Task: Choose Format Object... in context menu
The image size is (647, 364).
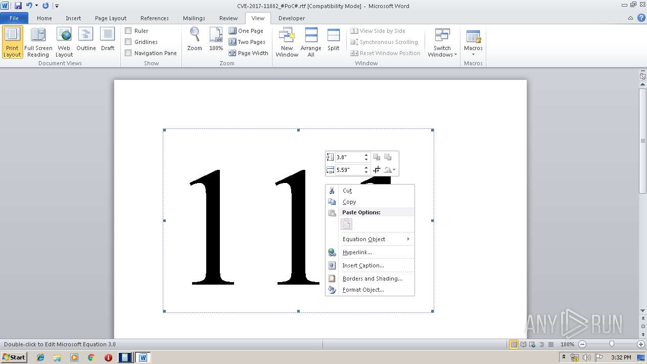Action: pyautogui.click(x=370, y=290)
